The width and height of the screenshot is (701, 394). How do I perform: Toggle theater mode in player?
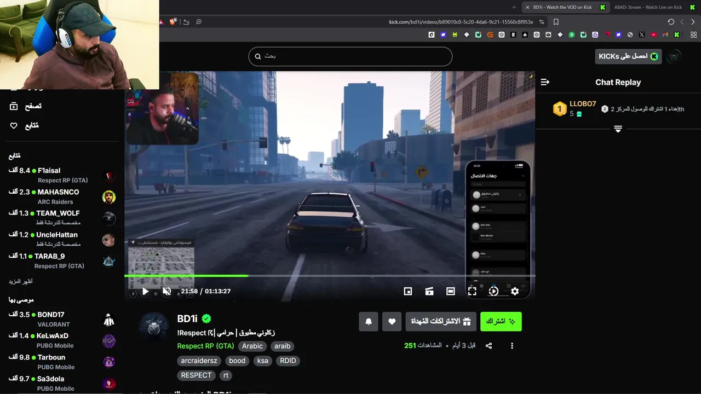tap(451, 292)
